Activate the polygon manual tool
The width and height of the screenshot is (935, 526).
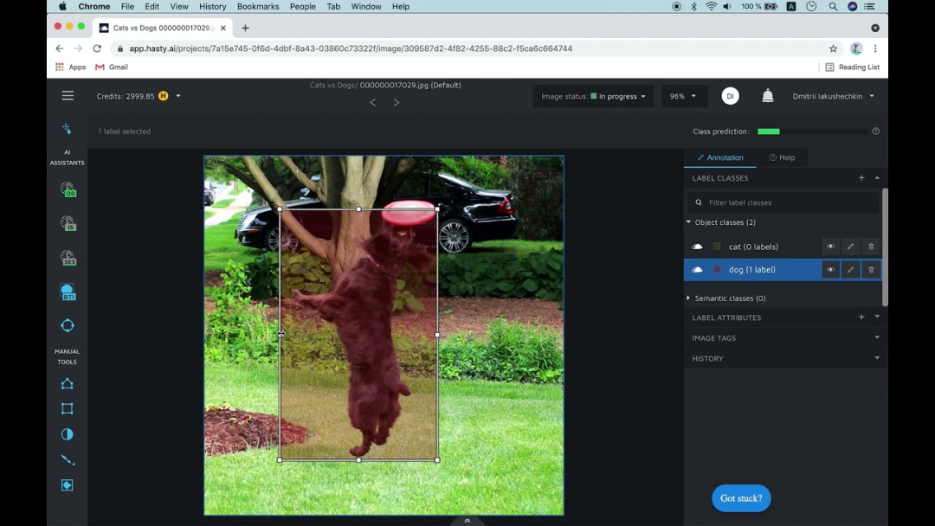(67, 383)
